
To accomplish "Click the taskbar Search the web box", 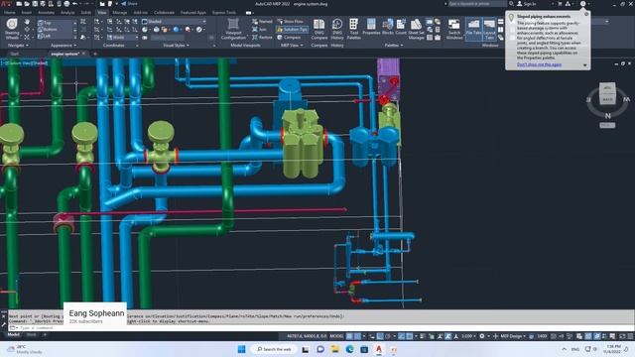I will [x=274, y=349].
